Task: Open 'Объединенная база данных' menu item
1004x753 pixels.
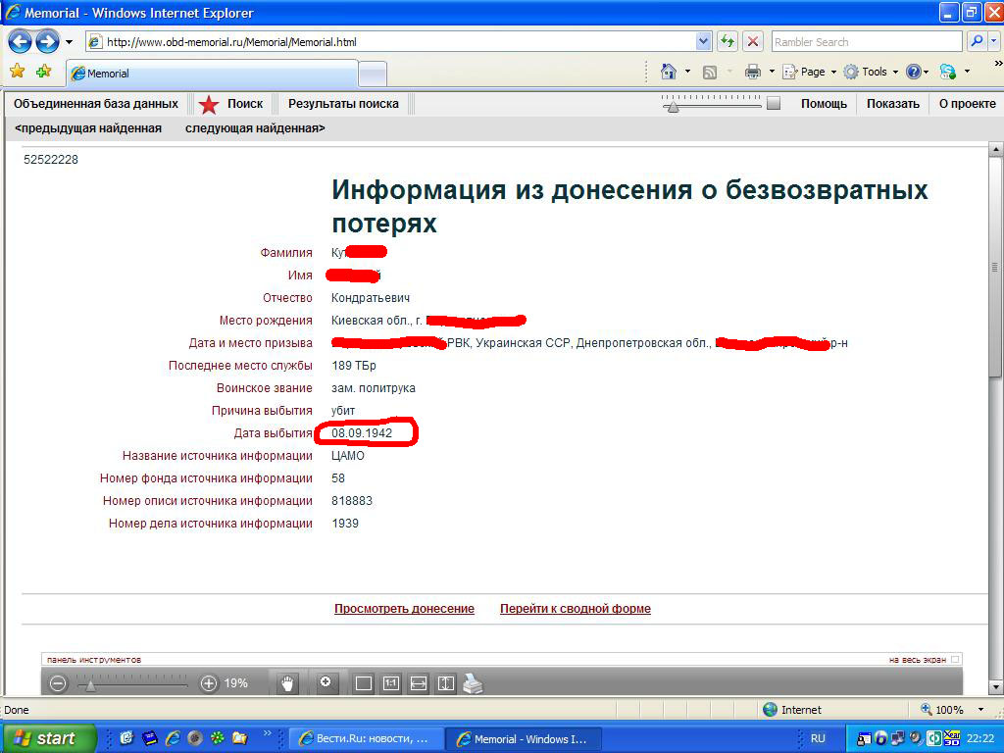Action: coord(96,104)
